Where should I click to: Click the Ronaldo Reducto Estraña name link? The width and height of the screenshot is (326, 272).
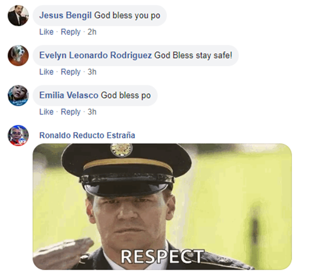pos(87,135)
